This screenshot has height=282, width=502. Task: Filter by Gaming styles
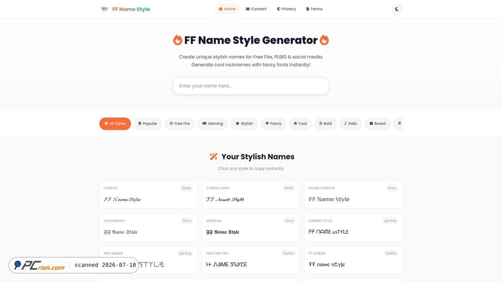pyautogui.click(x=213, y=123)
